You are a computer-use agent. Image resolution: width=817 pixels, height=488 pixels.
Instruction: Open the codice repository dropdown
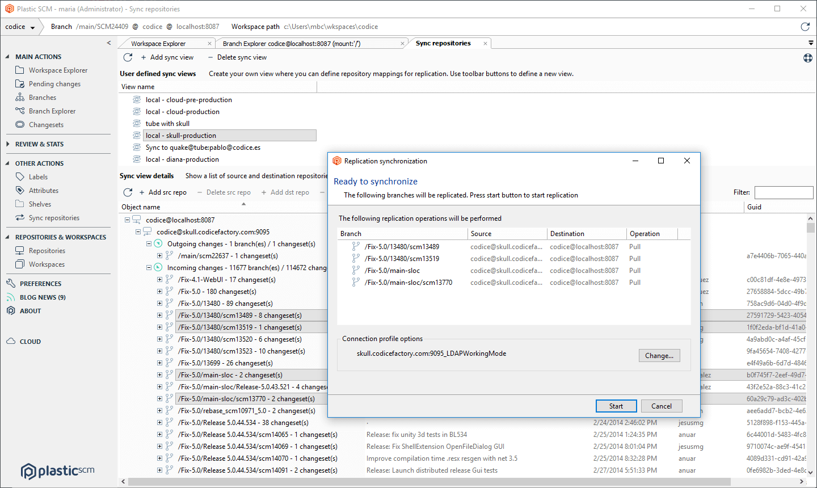click(20, 27)
